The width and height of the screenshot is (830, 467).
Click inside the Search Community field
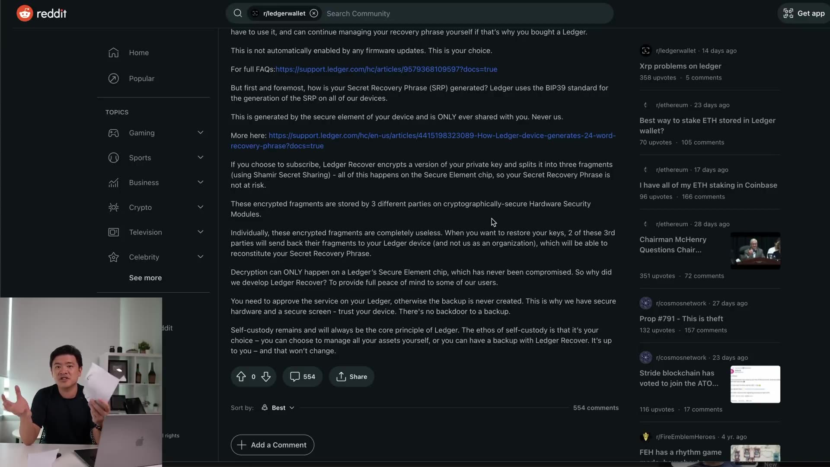(432, 13)
